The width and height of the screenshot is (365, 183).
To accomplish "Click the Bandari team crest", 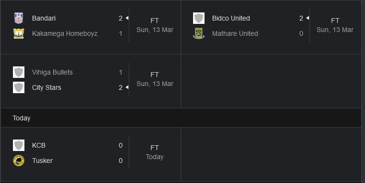I will (19, 18).
